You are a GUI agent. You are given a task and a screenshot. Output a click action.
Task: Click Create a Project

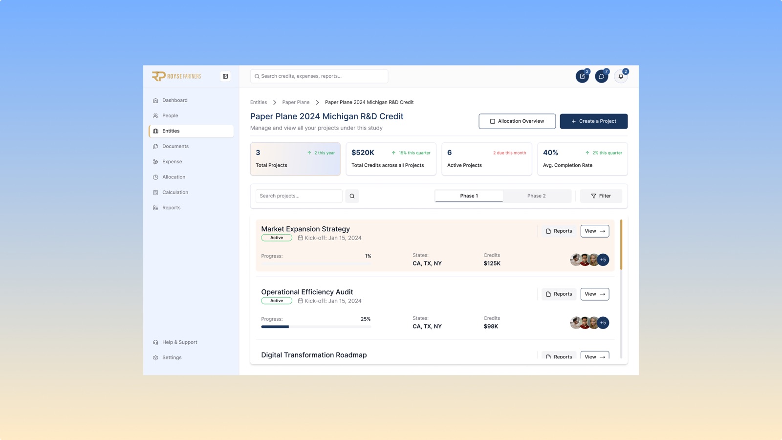(594, 121)
